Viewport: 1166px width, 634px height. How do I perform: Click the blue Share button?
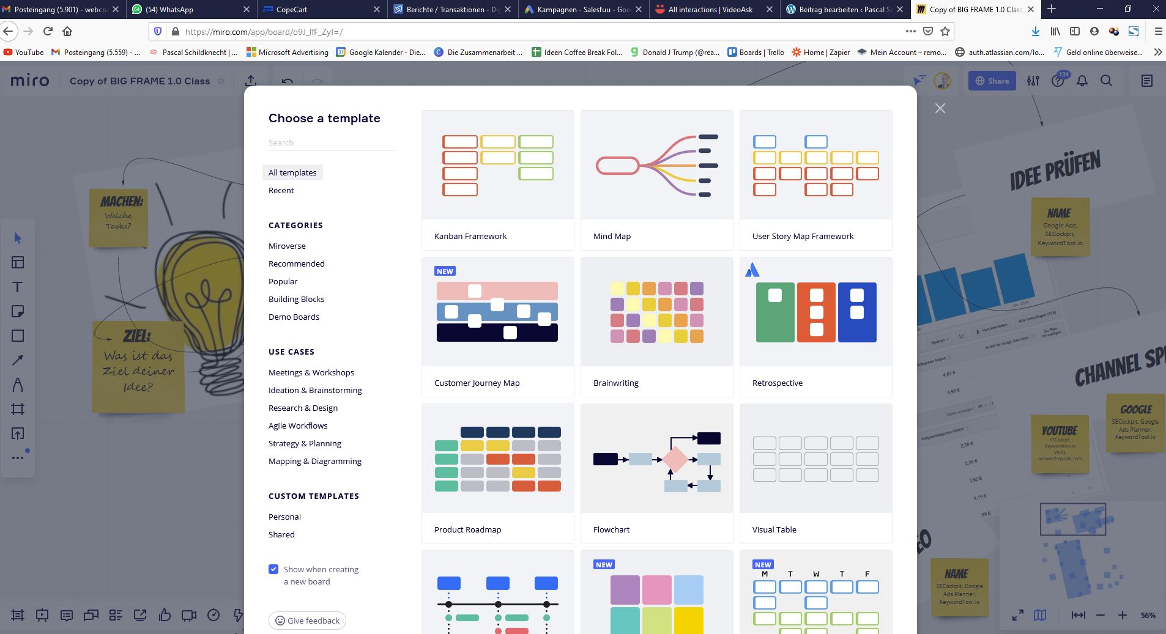[x=992, y=81]
